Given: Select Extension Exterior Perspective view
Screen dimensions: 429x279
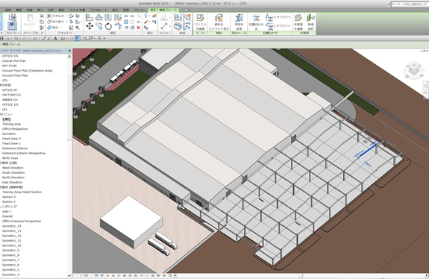Looking at the screenshot, I should point(24,153).
